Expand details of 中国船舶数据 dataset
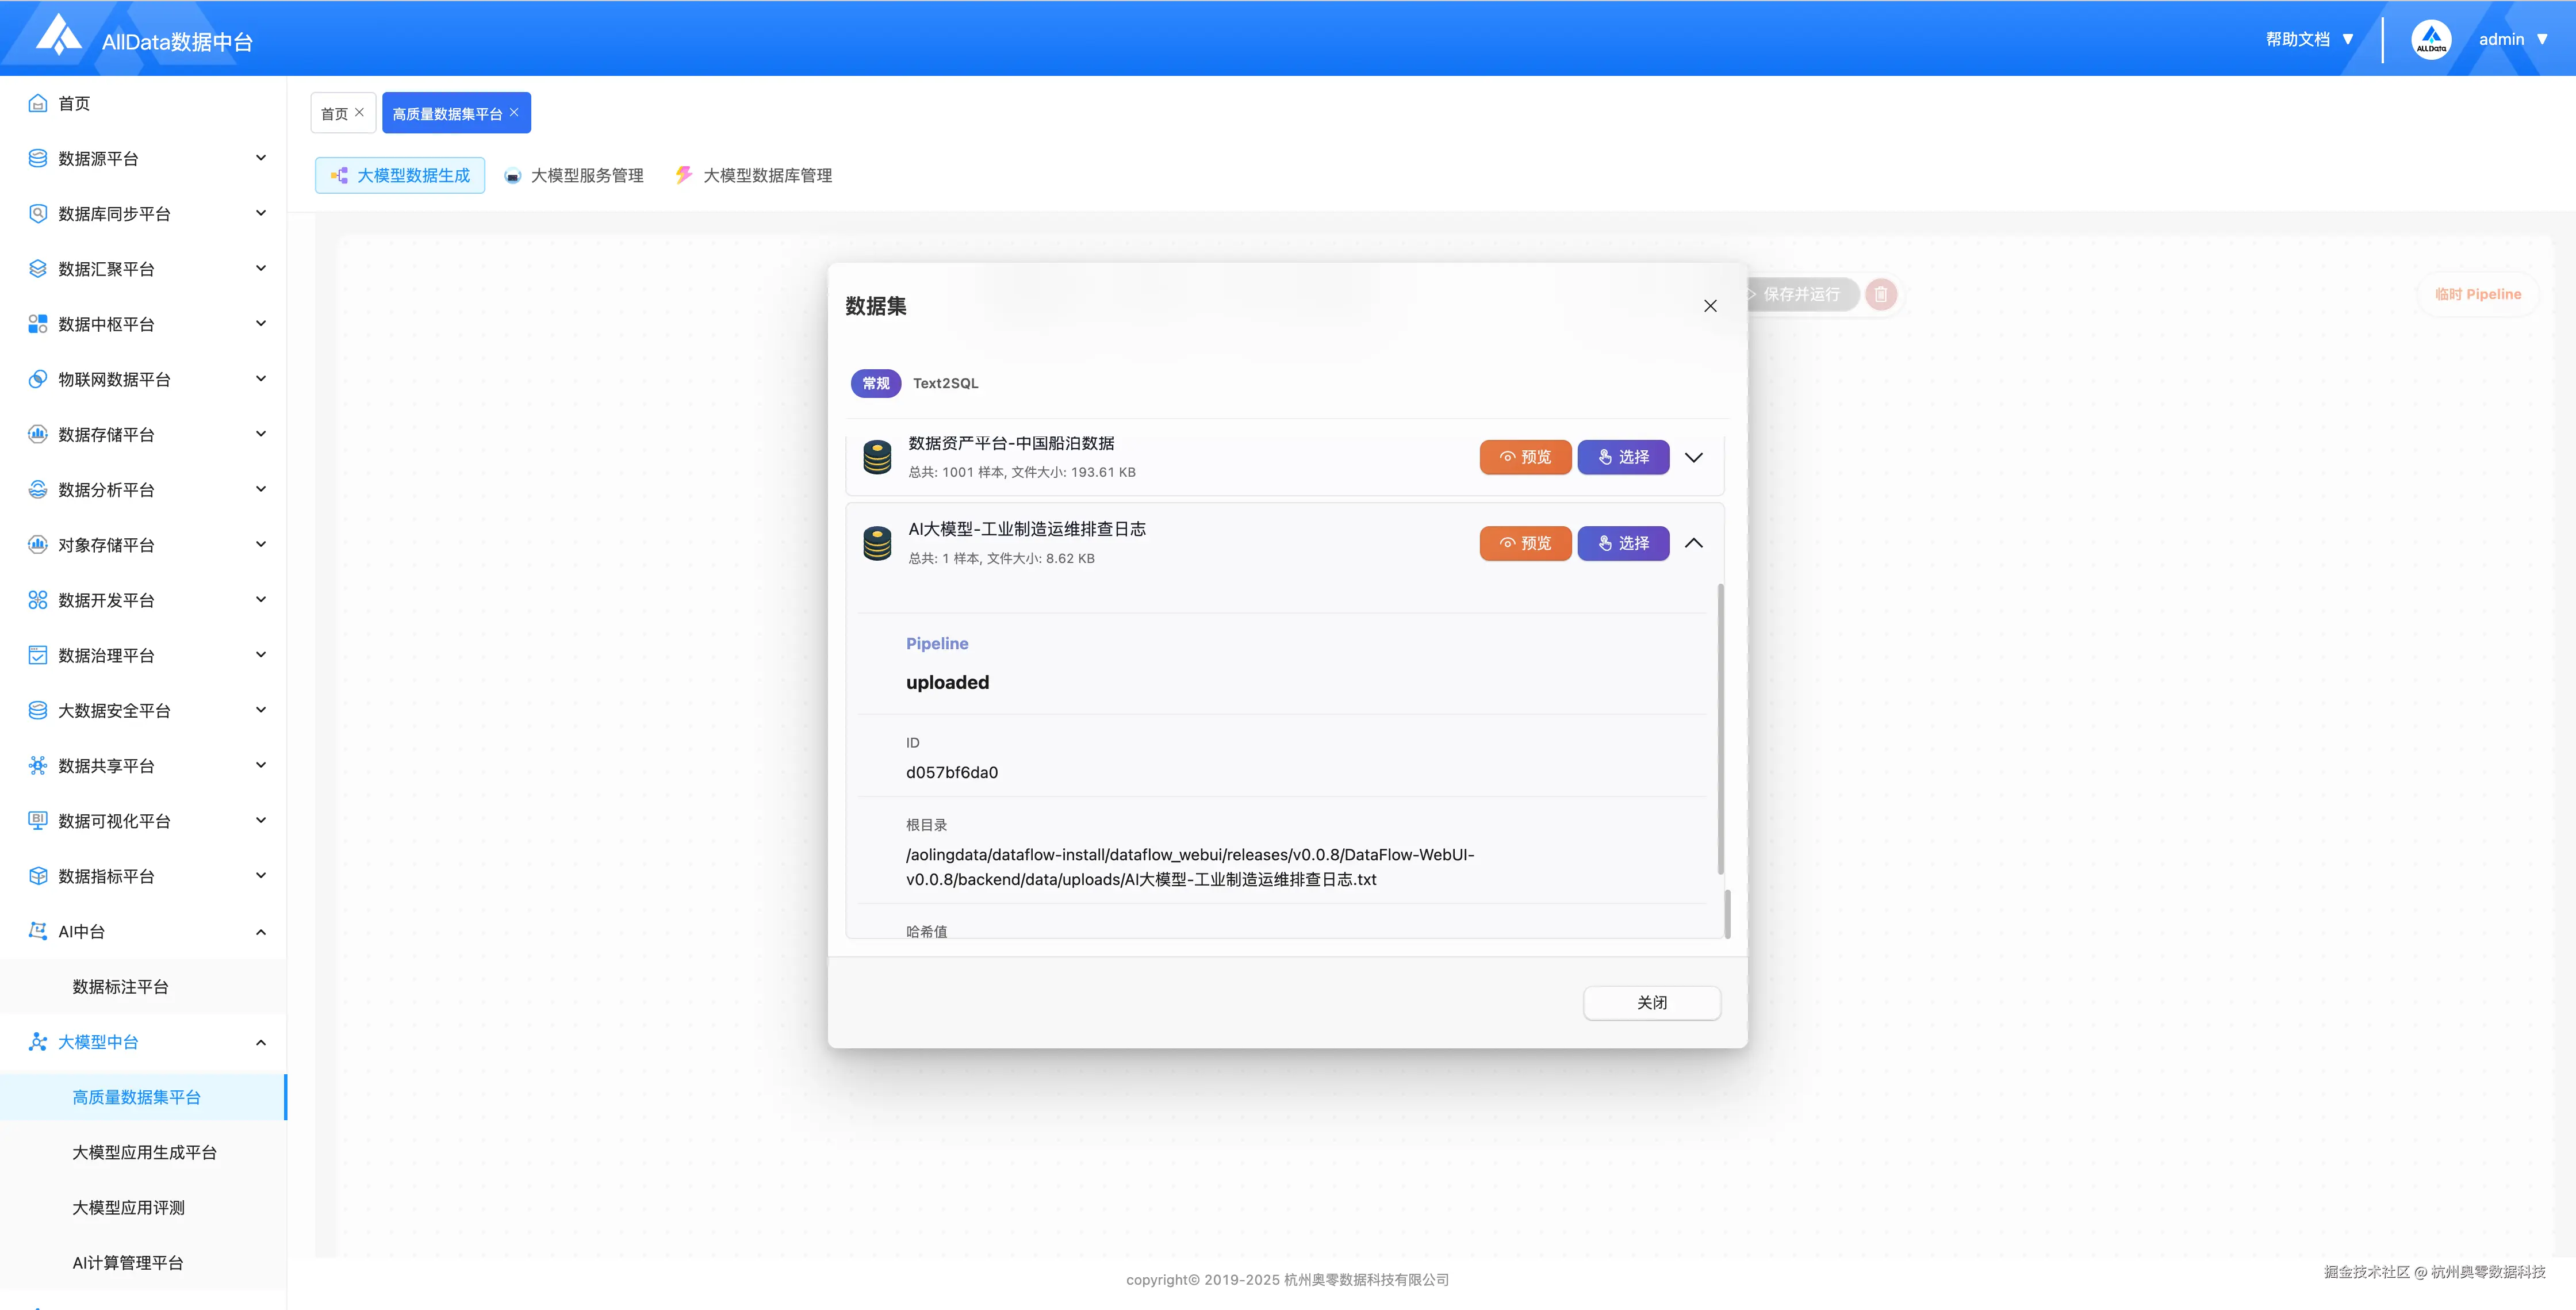This screenshot has height=1310, width=2576. [x=1694, y=457]
